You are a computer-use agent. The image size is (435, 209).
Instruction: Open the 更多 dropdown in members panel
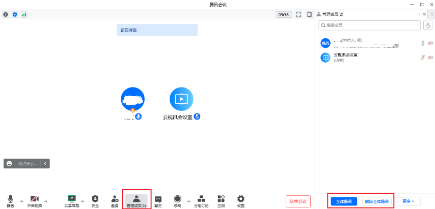pyautogui.click(x=409, y=201)
